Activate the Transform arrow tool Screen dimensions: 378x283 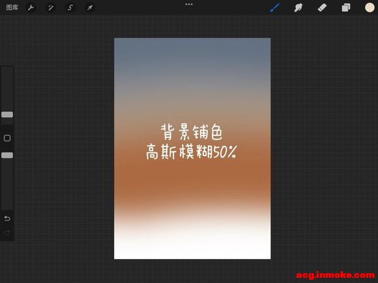point(90,8)
